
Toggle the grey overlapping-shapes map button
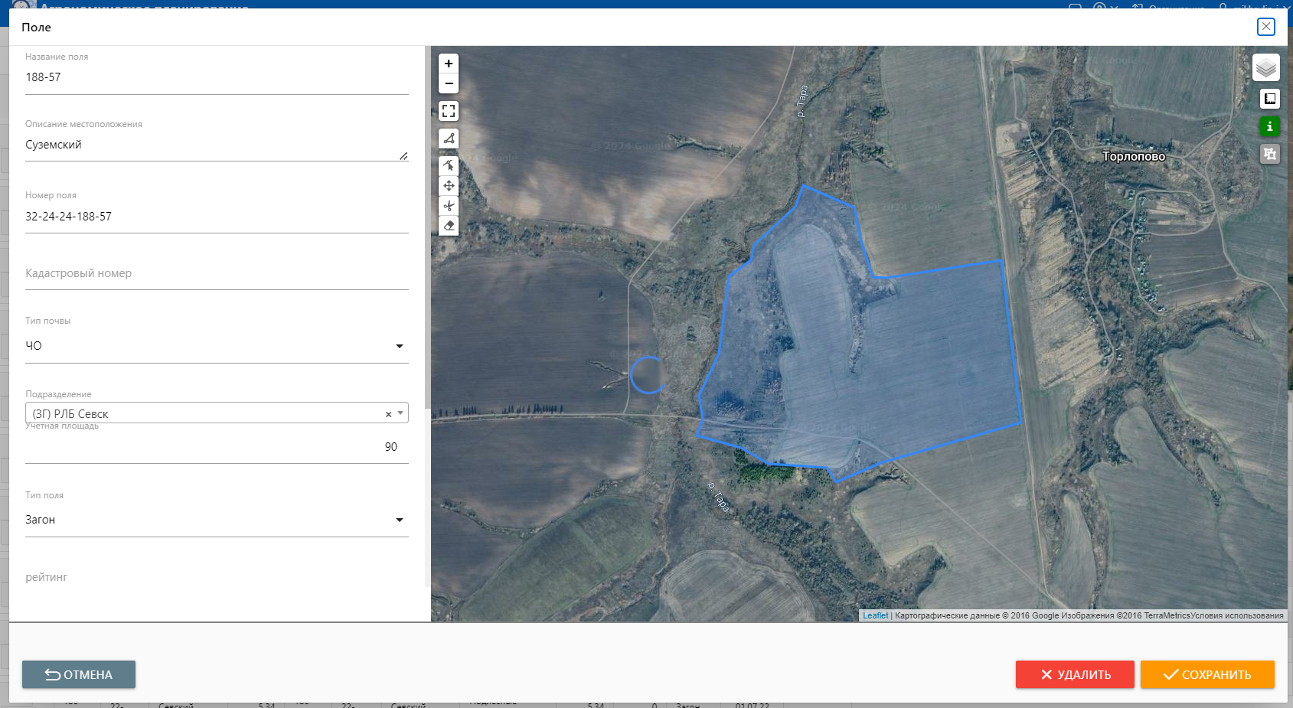pyautogui.click(x=1269, y=154)
